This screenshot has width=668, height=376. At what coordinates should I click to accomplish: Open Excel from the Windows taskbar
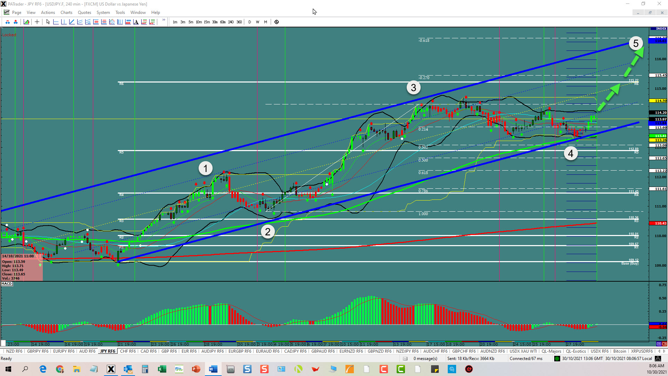tap(162, 369)
